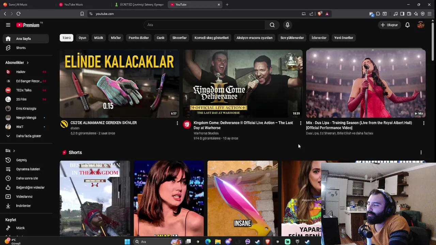Play the INSANE knife short
436x245 pixels.
[243, 198]
